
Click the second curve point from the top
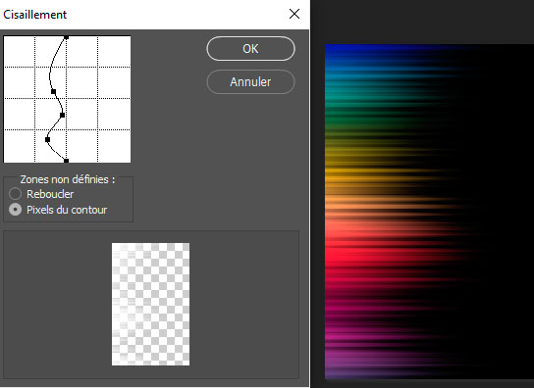[x=53, y=91]
